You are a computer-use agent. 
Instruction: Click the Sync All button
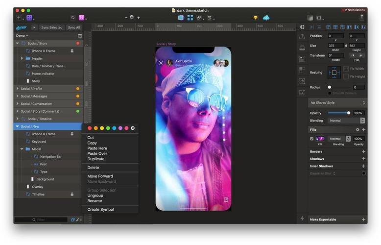(73, 27)
